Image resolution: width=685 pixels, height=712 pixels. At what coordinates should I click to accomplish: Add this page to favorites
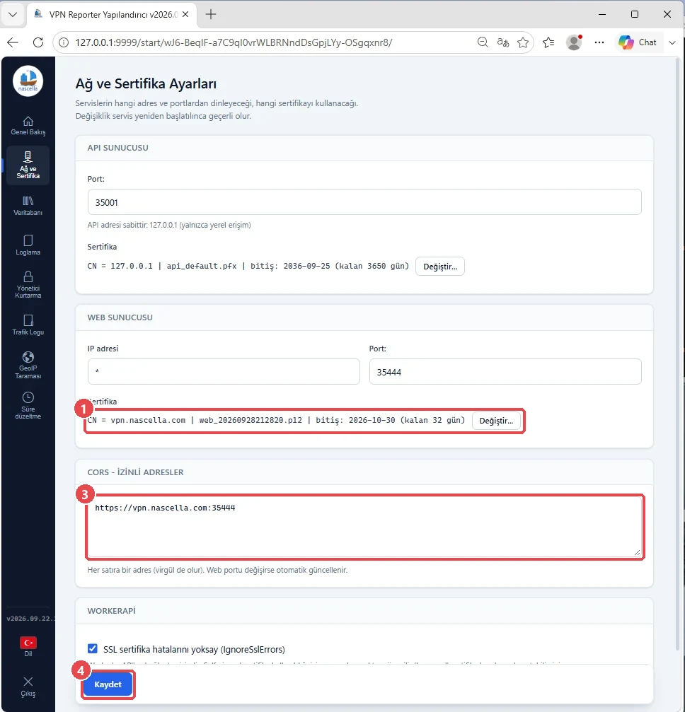tap(523, 42)
